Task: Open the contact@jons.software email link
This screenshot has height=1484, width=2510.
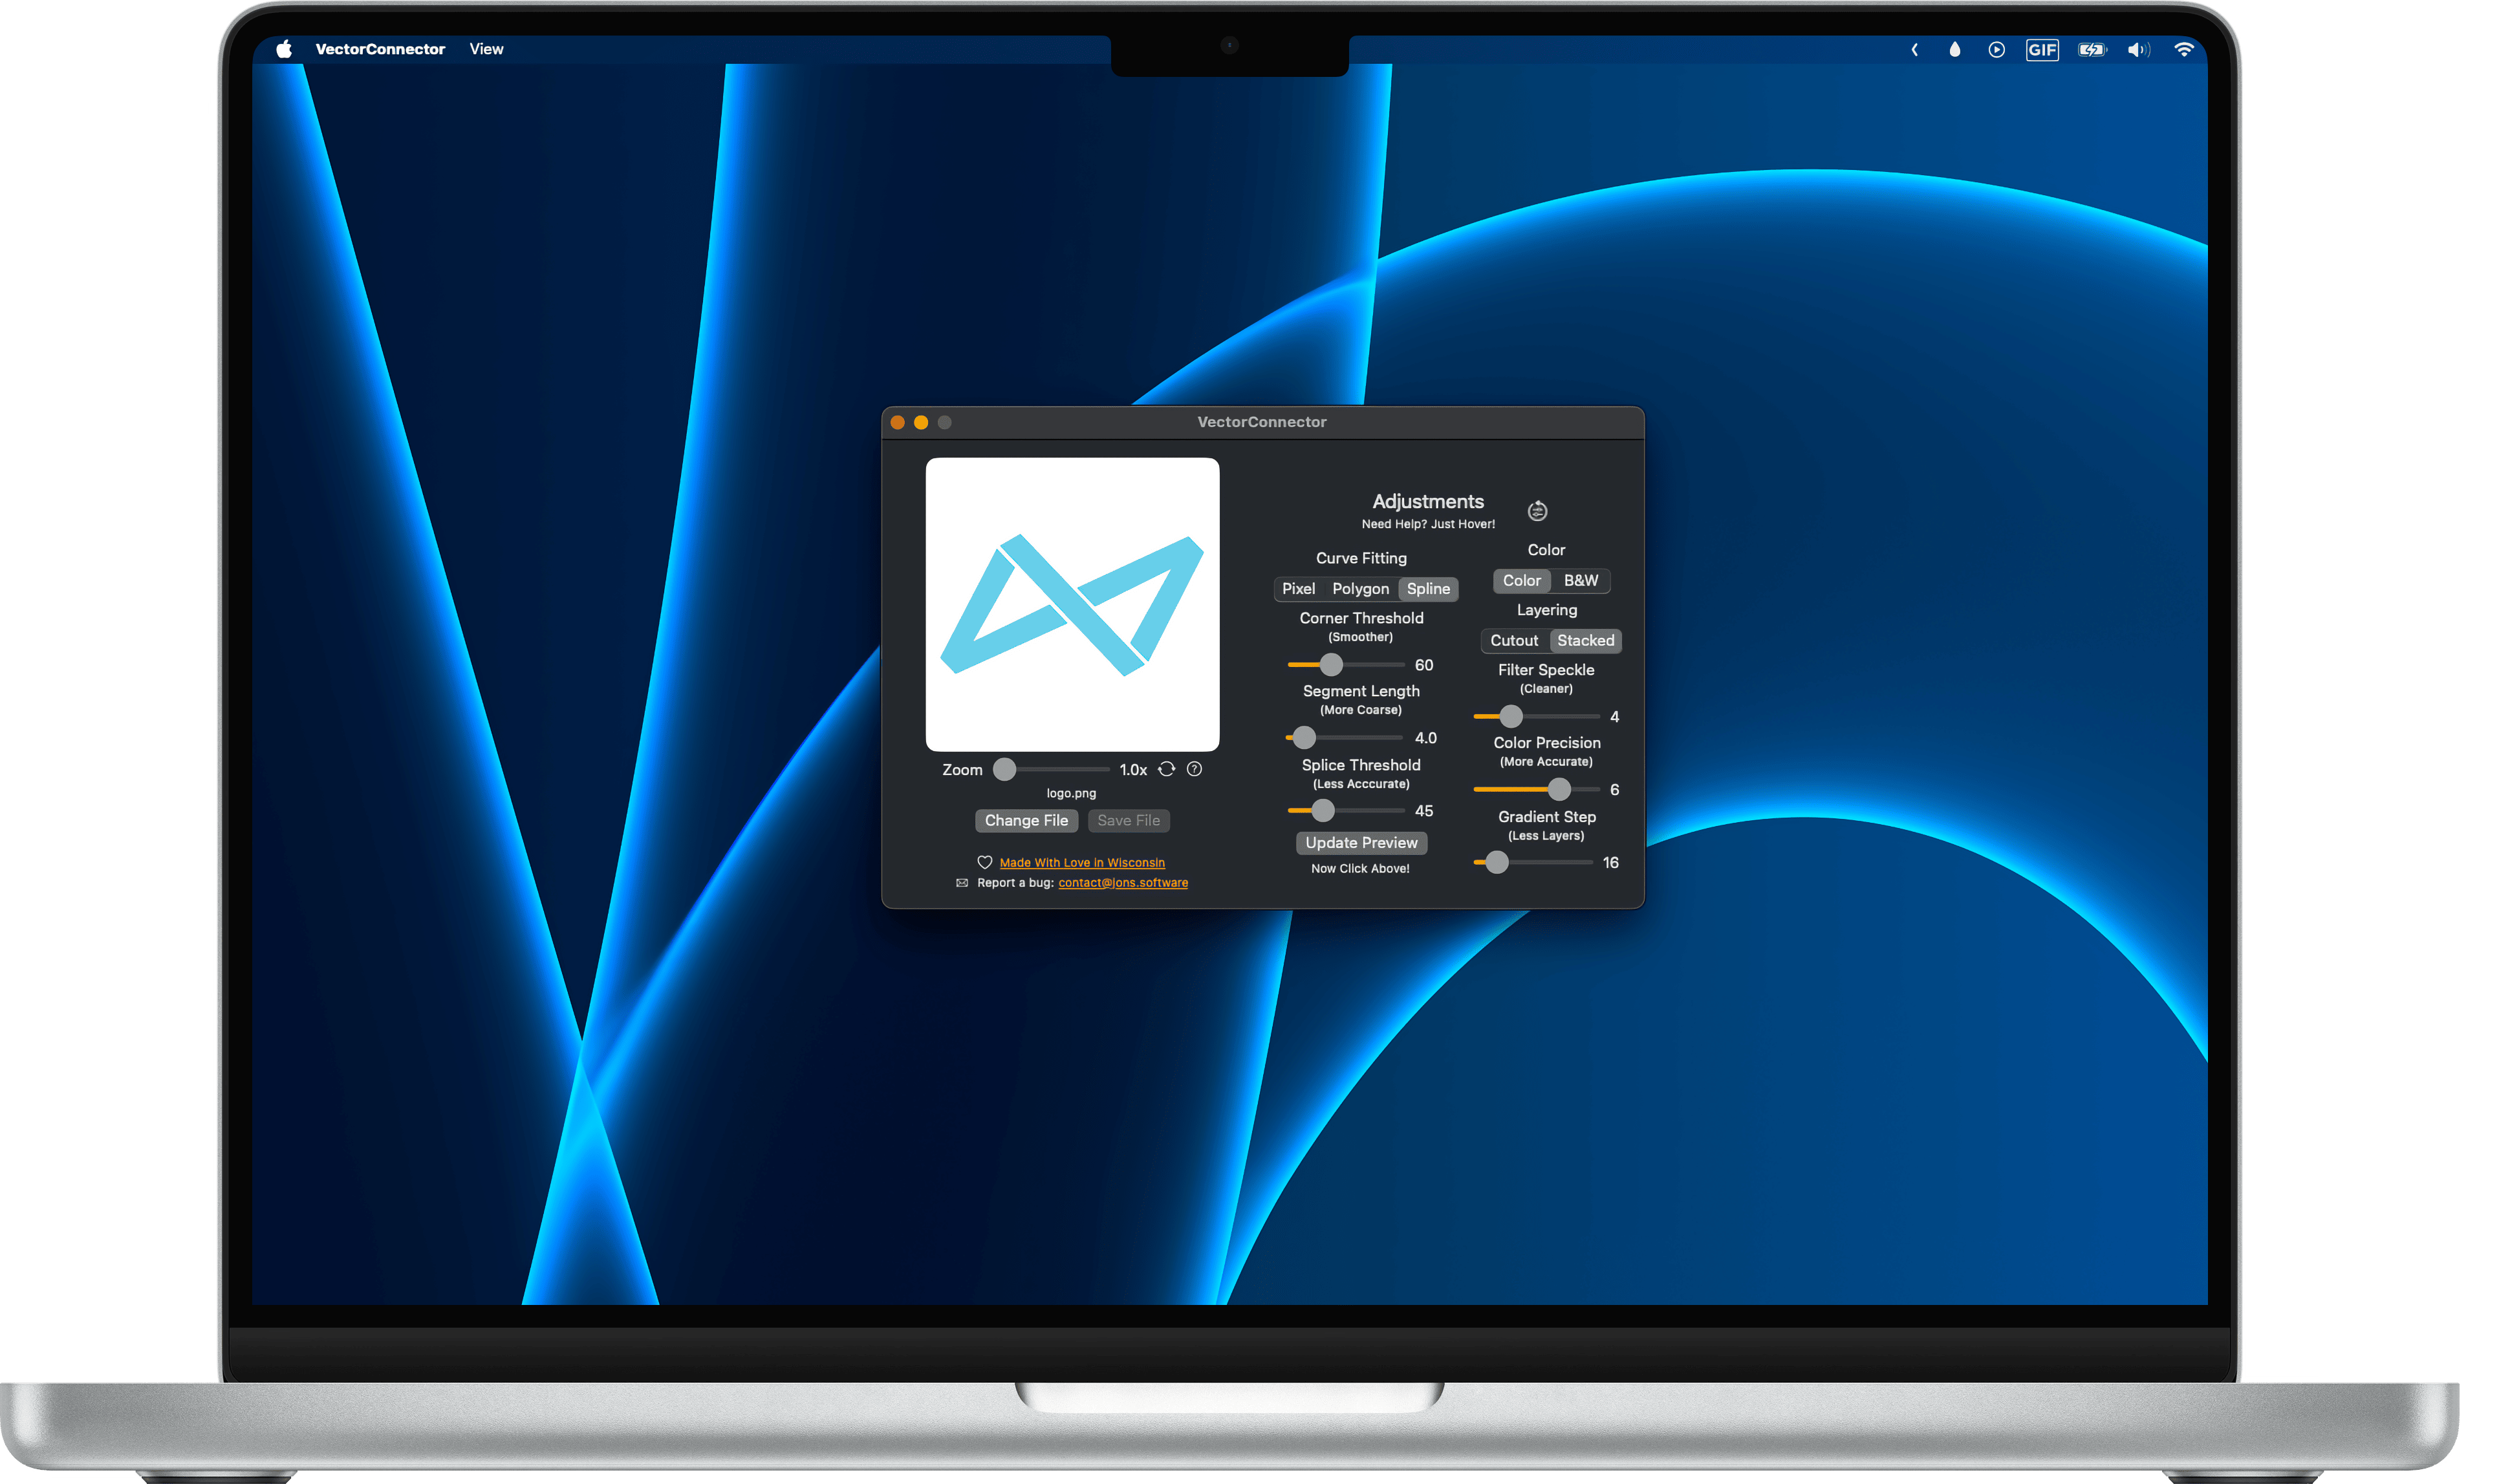Action: coord(1123,883)
